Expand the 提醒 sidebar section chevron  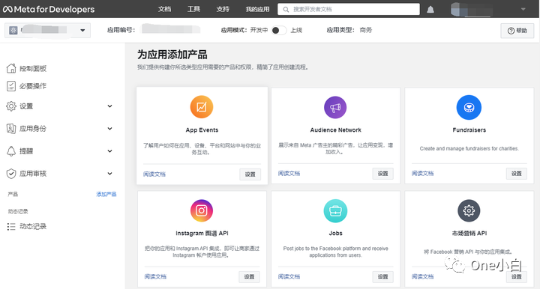109,150
